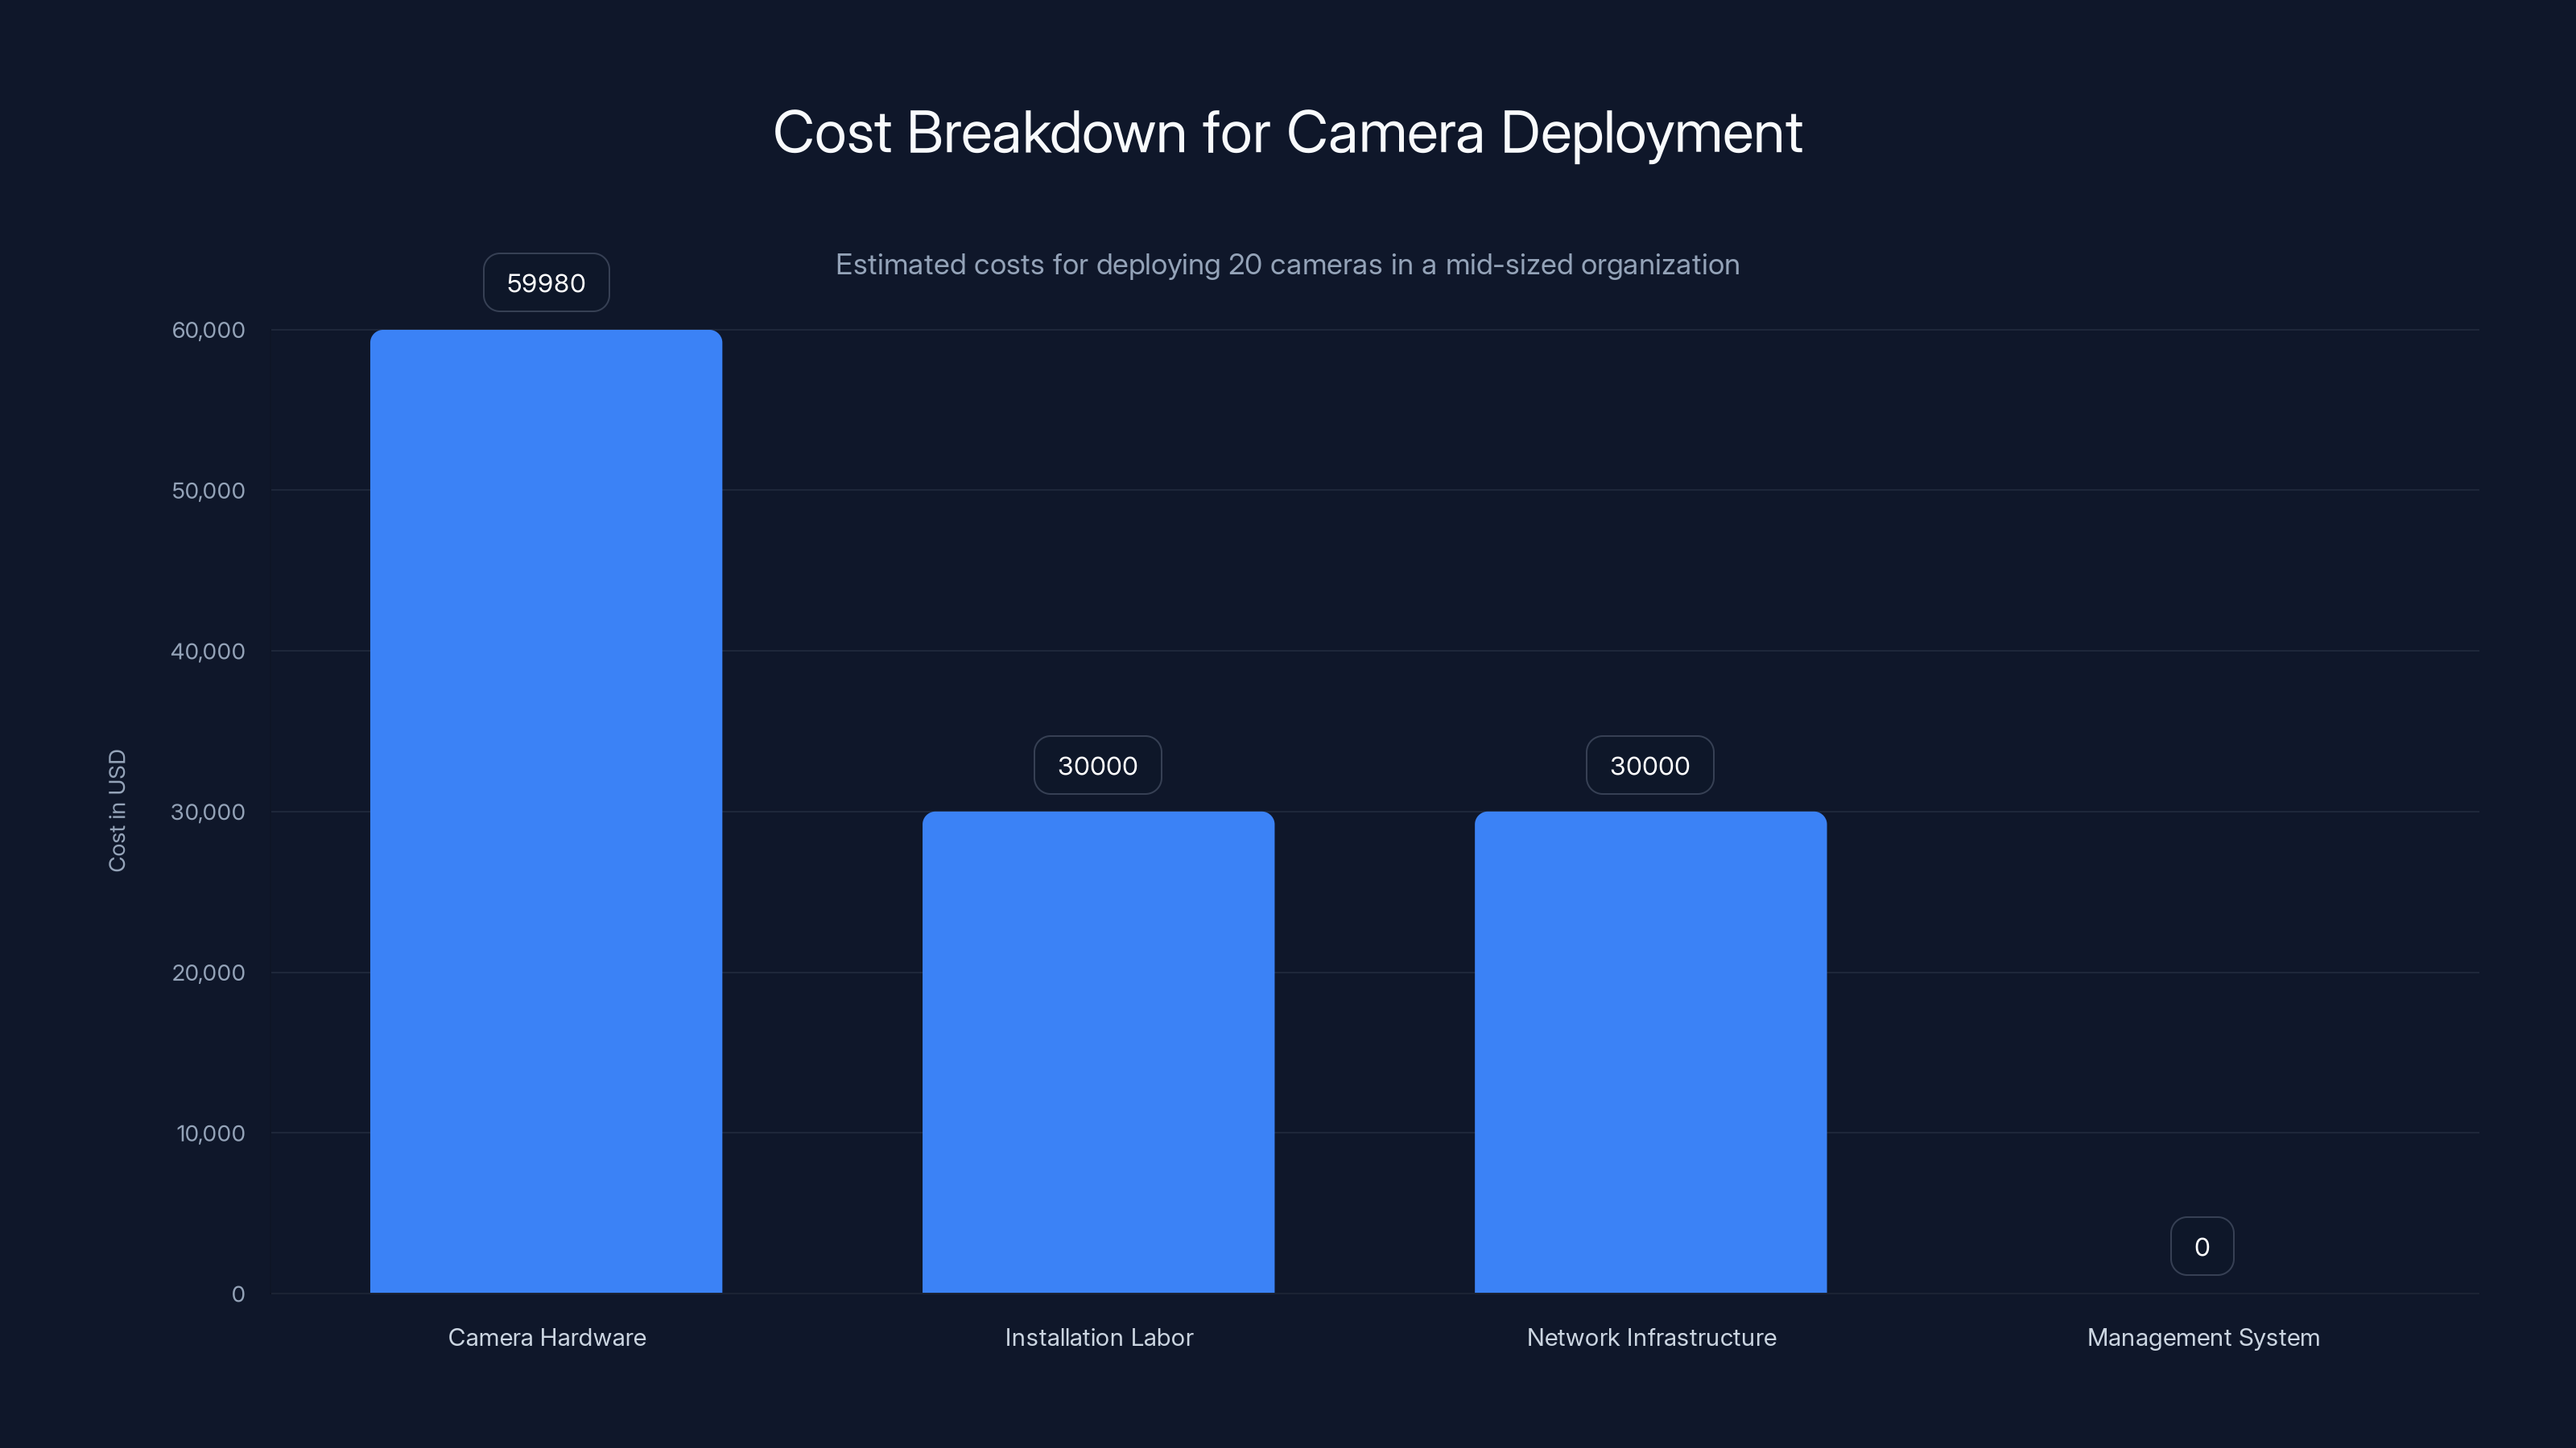Click the chart title Cost Breakdown for Camera Deployment
Viewport: 2576px width, 1448px height.
1288,131
